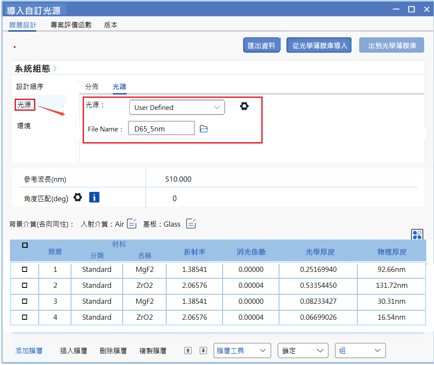Select the 分佈 tab
Screen dimensions: 434x365
pos(92,87)
